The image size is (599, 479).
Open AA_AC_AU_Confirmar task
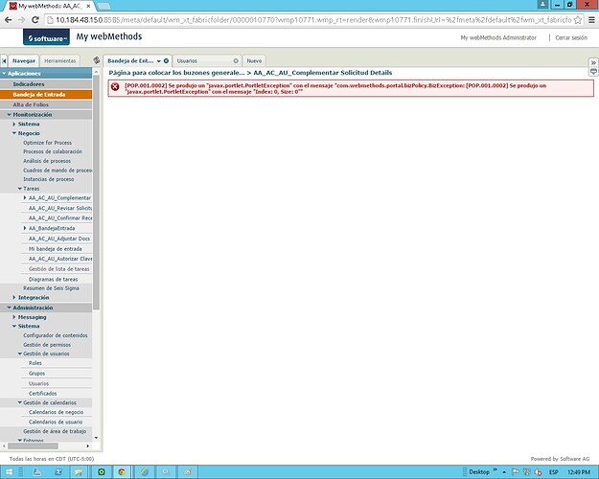pyautogui.click(x=60, y=218)
